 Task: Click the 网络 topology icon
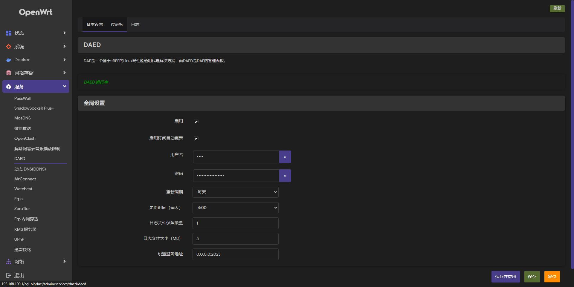(9, 262)
